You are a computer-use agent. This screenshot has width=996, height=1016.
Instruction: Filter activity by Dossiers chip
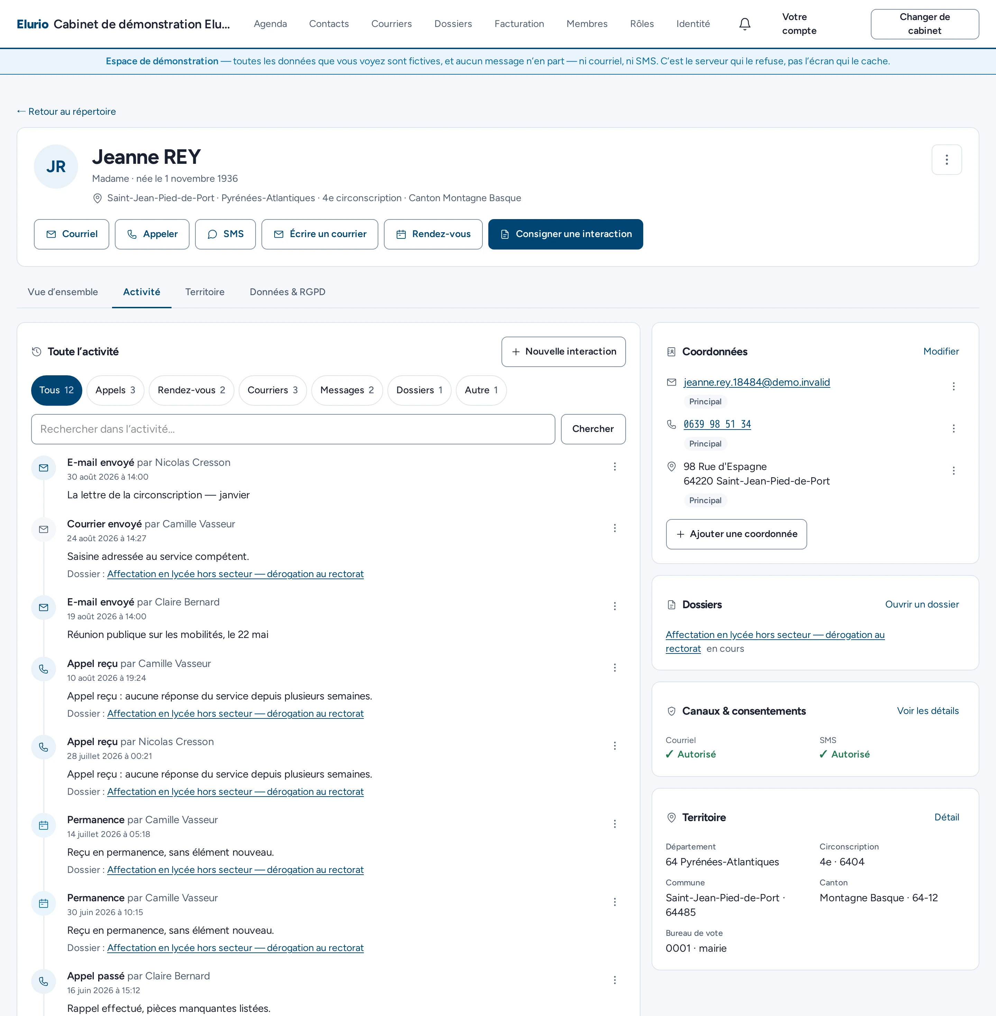(x=419, y=391)
